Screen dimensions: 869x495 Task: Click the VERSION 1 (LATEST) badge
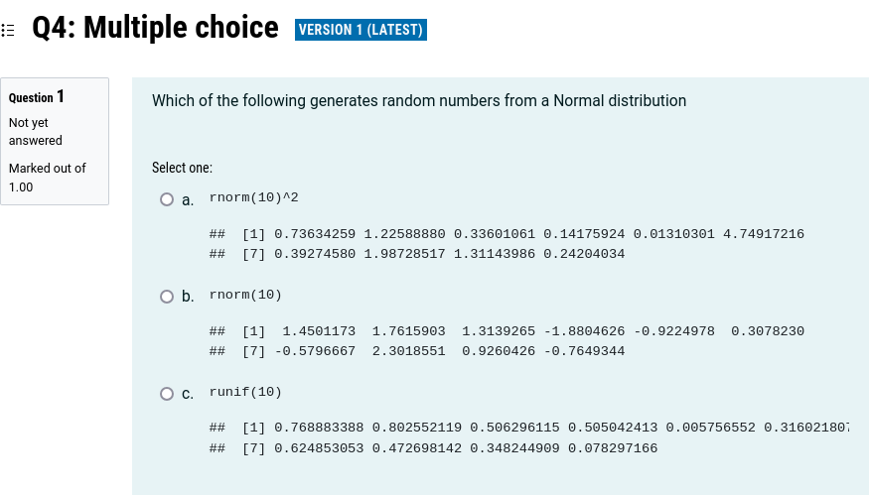pos(361,30)
